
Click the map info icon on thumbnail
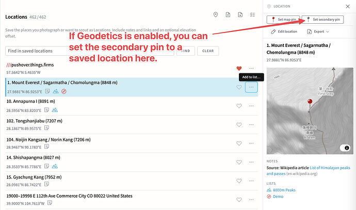(x=347, y=148)
